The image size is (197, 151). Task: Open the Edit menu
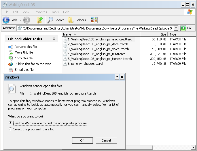(16, 12)
